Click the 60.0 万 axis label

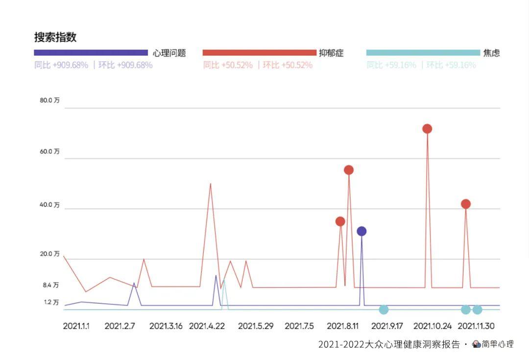pos(49,152)
